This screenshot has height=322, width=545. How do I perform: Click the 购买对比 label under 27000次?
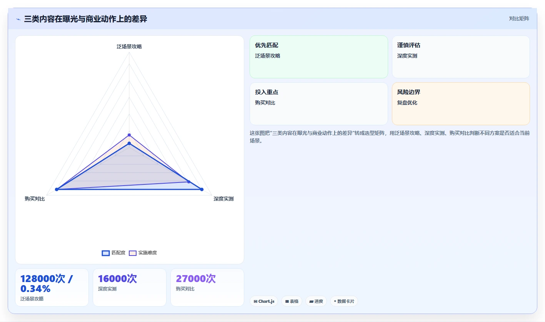pyautogui.click(x=185, y=289)
